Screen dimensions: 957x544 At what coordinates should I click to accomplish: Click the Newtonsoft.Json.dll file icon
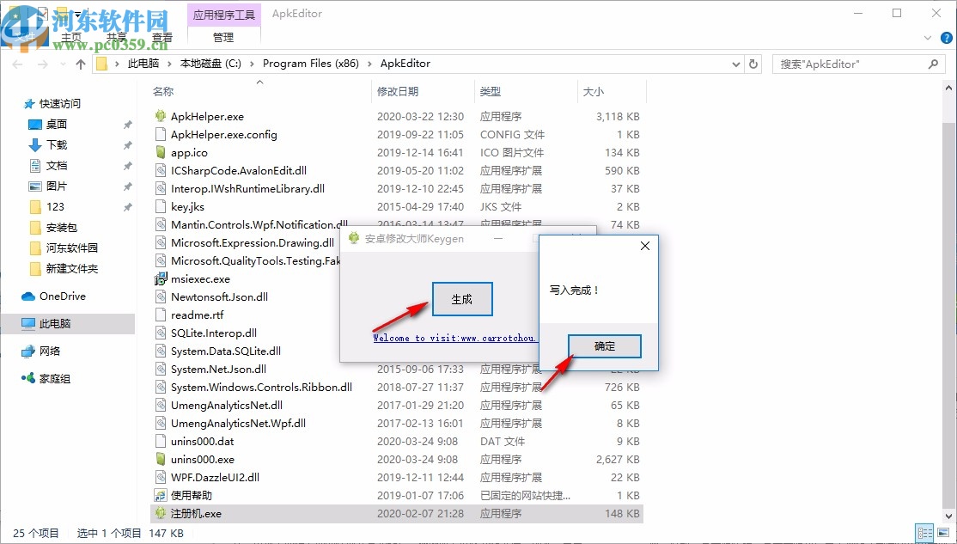[161, 296]
